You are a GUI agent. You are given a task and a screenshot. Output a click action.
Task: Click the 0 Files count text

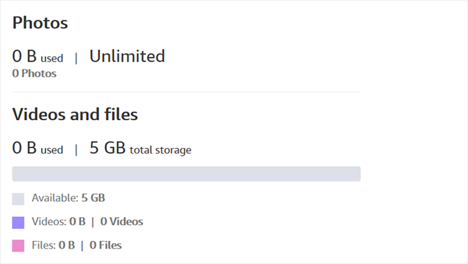click(x=105, y=245)
